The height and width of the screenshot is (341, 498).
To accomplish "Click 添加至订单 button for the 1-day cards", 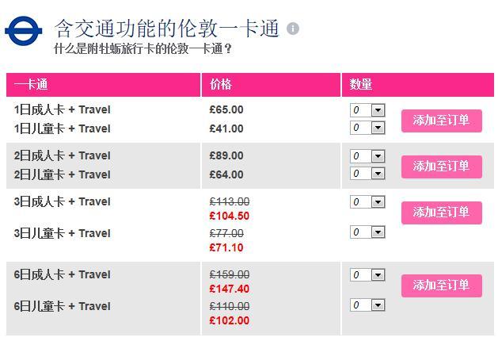I will click(441, 121).
